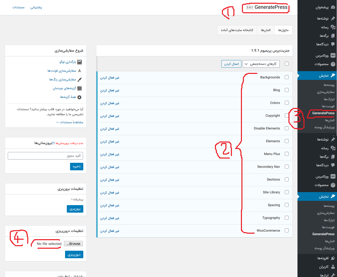Click the box icon of محصولات in the upper sidebar copy
This screenshot has height=277, width=337.
pos(333,64)
